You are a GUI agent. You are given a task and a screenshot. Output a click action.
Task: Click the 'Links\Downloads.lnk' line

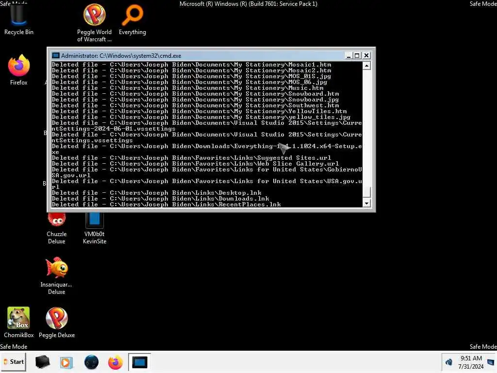(x=160, y=199)
